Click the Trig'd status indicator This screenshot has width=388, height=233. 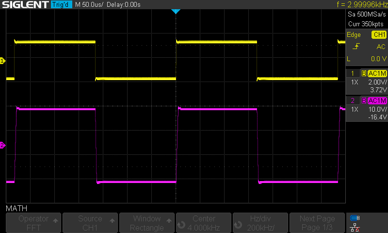click(62, 4)
